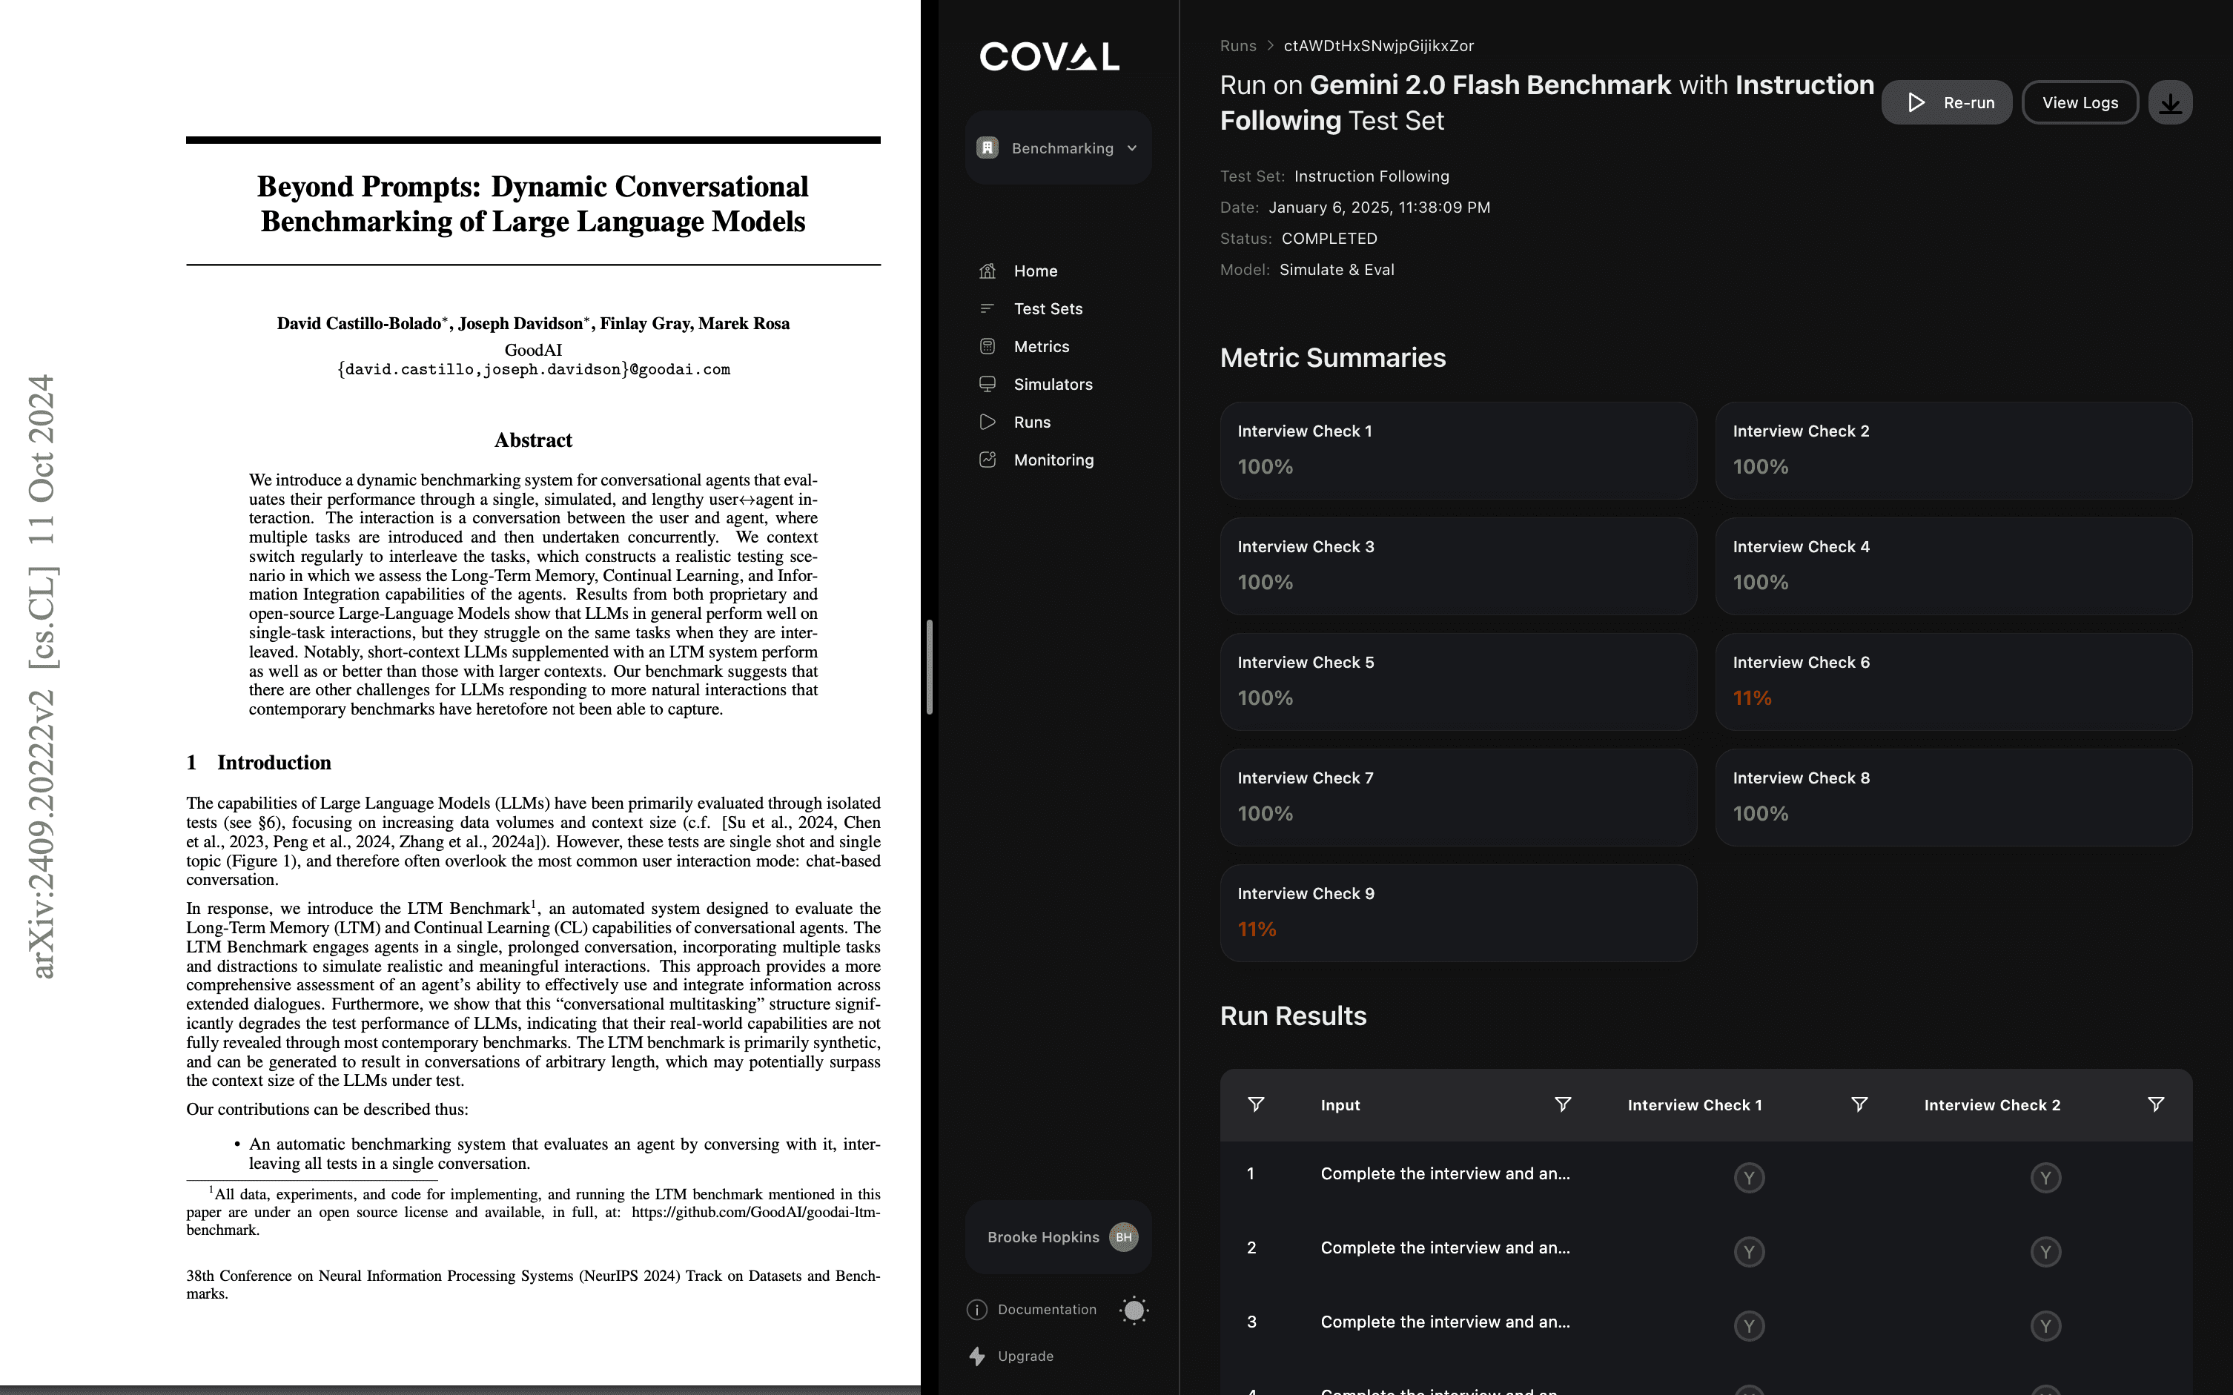2233x1395 pixels.
Task: Click the '1 Introduction' heading in the PDF
Action: point(258,762)
